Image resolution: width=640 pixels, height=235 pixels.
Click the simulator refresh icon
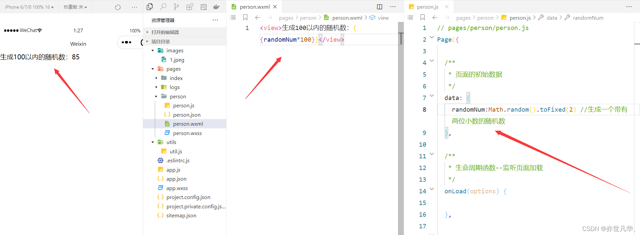118,7
